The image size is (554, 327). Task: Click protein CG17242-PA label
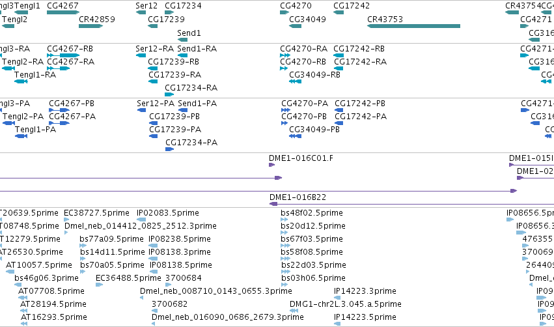[x=361, y=117]
